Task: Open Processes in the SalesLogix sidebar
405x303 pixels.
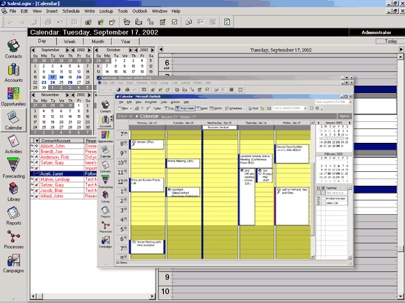Action: (13, 240)
